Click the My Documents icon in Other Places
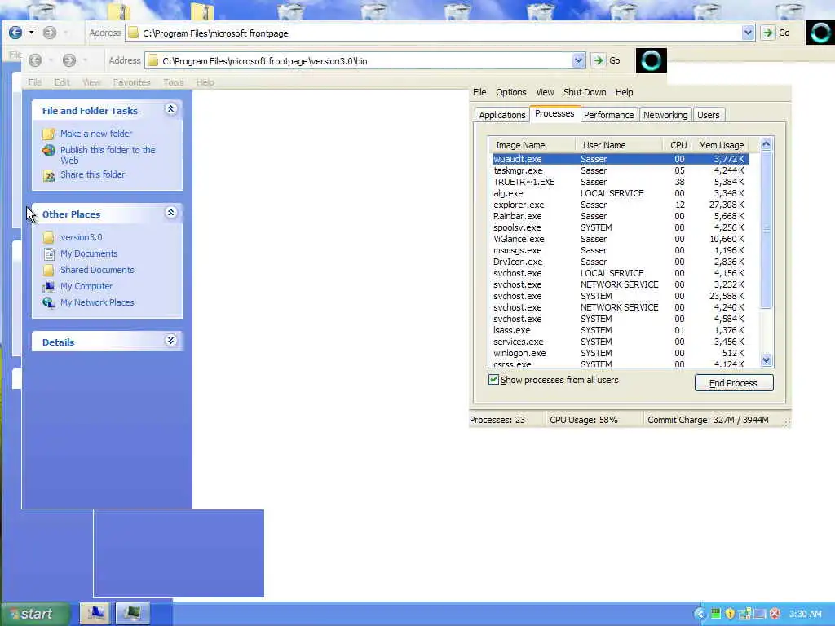The image size is (835, 626). [48, 254]
